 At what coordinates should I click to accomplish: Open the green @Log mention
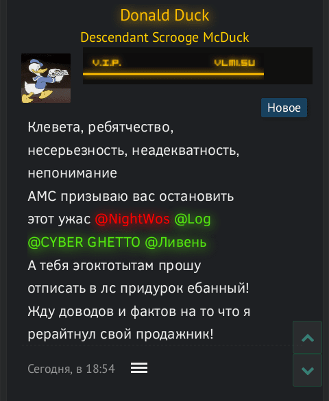click(193, 219)
